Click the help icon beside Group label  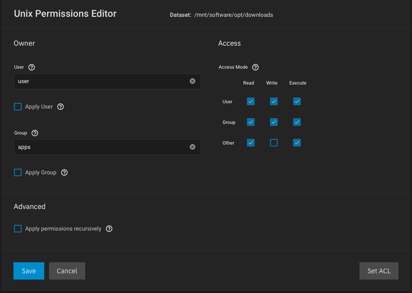tap(35, 133)
